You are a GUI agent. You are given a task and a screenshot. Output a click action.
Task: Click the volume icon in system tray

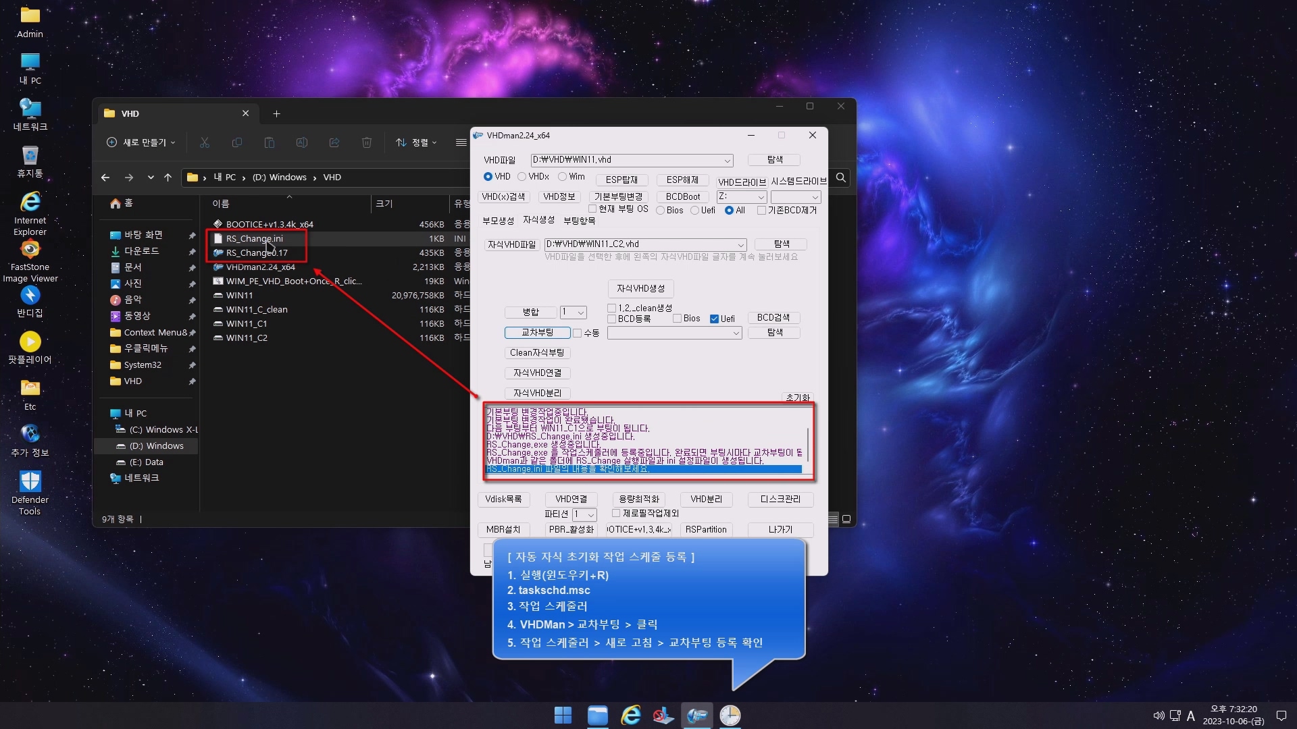[1159, 715]
